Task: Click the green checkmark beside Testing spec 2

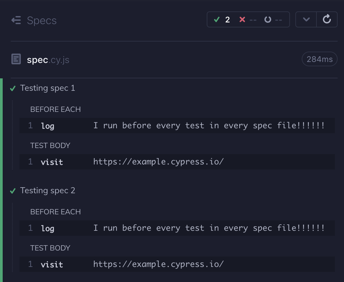Action: pyautogui.click(x=12, y=191)
